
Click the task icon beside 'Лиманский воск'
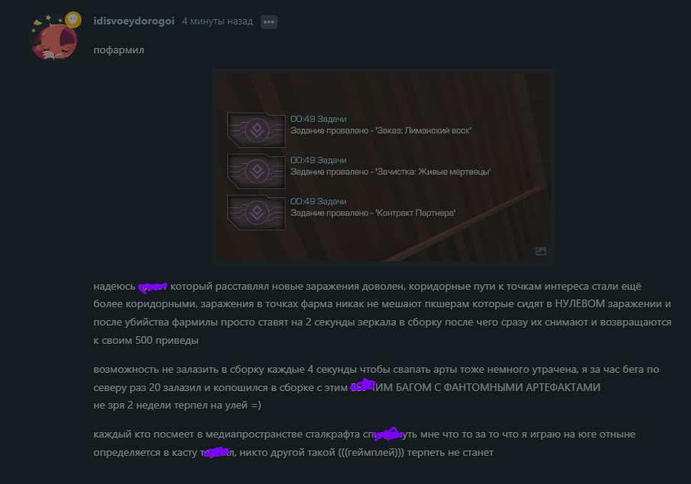click(256, 130)
